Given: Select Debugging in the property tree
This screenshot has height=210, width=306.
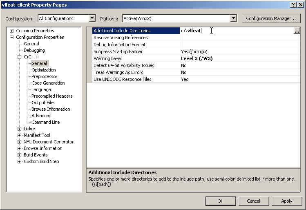Looking at the screenshot, I should 34,51.
